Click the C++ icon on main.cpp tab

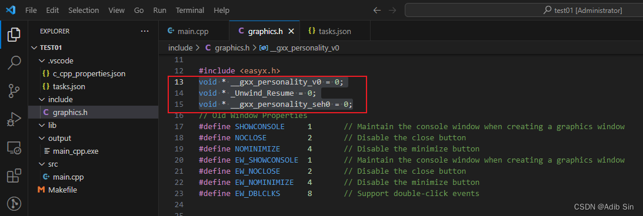coord(171,31)
